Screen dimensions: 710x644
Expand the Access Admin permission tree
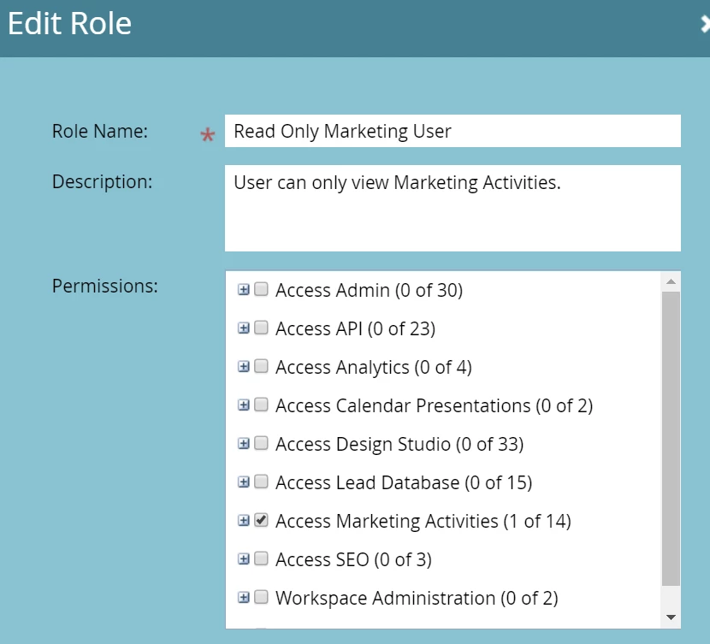click(244, 290)
